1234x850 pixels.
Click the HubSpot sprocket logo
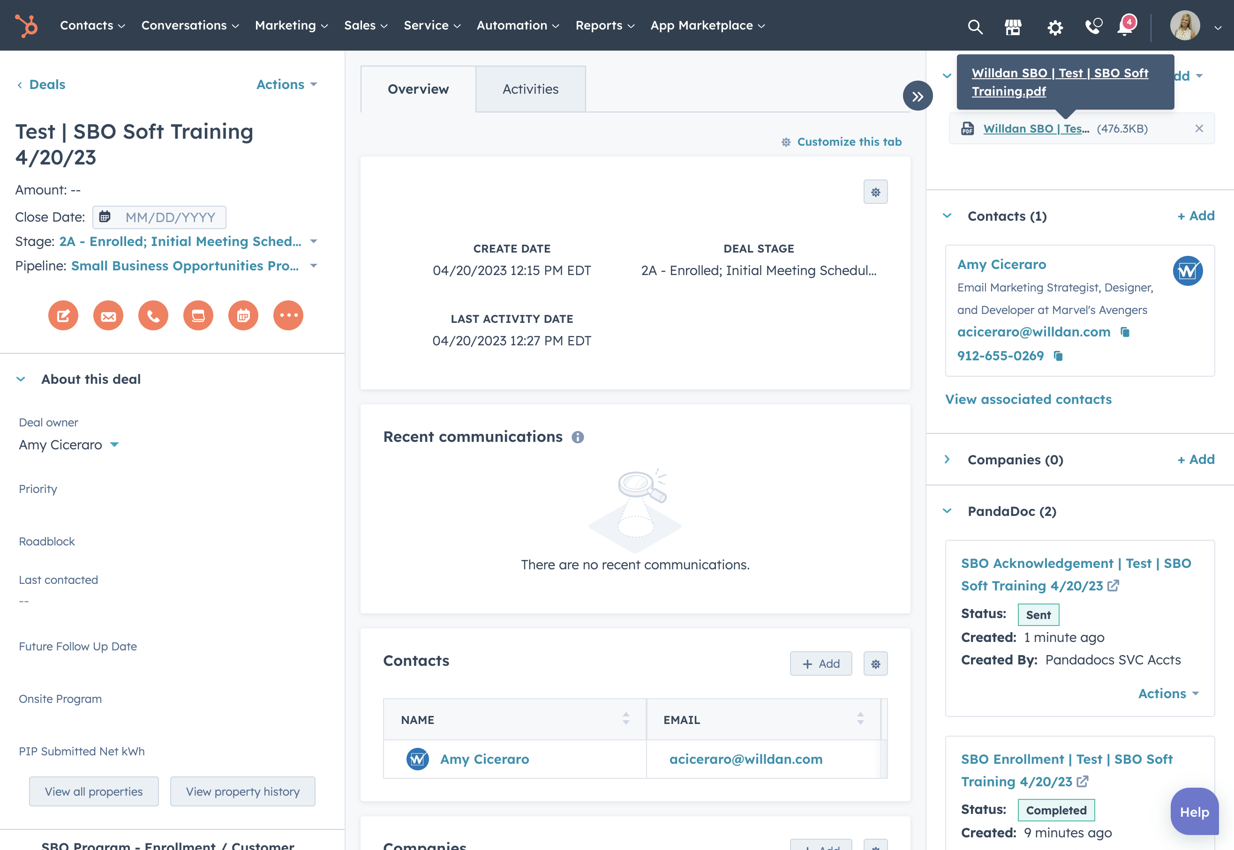click(x=26, y=26)
